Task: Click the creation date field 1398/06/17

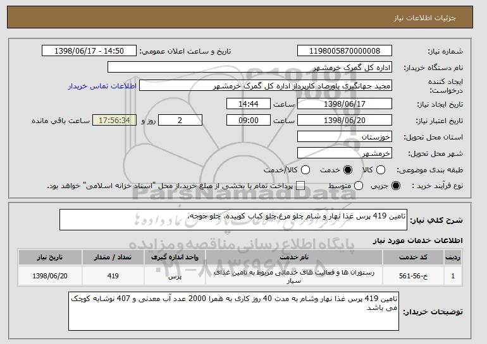Action: click(345, 104)
